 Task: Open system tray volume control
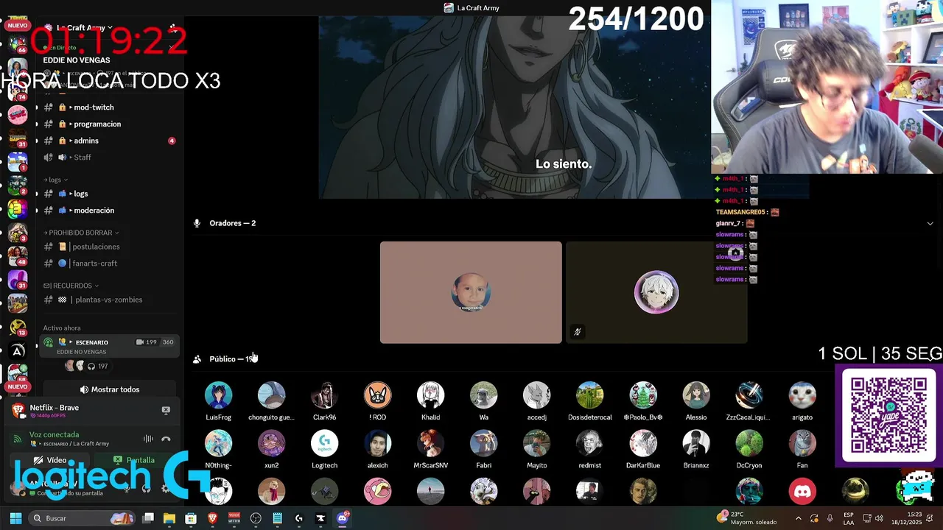[879, 518]
